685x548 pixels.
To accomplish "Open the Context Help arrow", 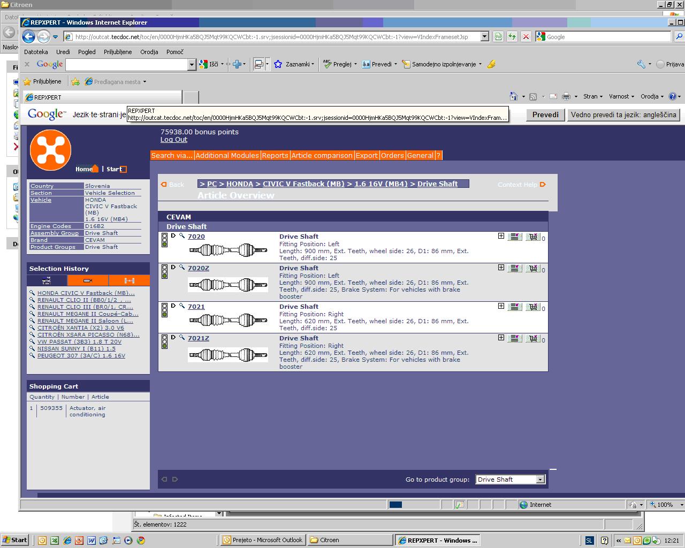I will point(543,185).
